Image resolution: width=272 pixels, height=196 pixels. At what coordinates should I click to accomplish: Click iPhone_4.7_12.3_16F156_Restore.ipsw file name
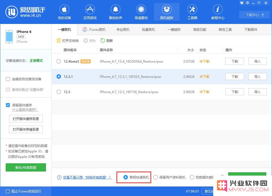(129, 92)
